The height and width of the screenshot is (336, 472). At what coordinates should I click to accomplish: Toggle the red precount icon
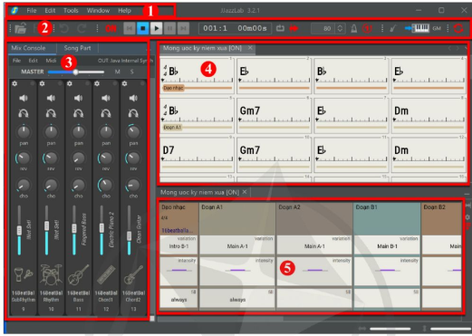point(367,28)
